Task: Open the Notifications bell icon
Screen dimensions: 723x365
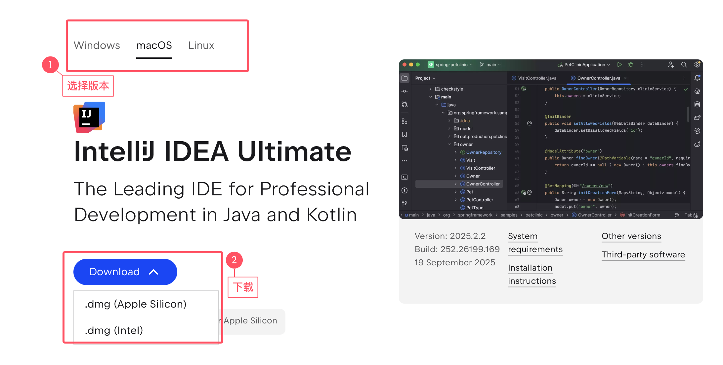Action: (697, 78)
